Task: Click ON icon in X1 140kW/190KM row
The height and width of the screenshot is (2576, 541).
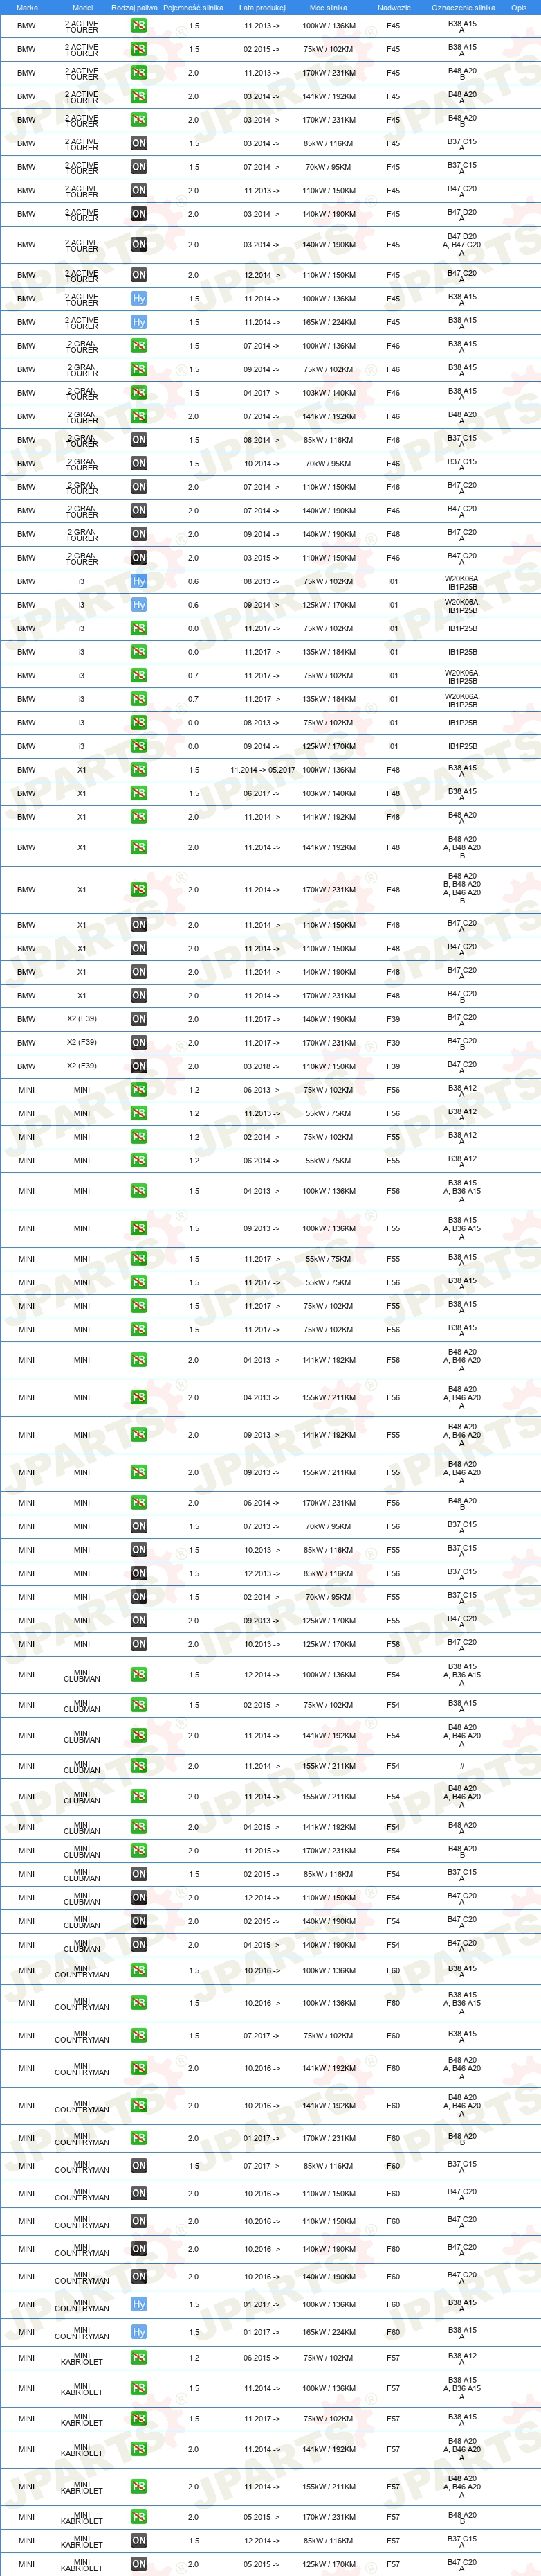Action: tap(139, 972)
